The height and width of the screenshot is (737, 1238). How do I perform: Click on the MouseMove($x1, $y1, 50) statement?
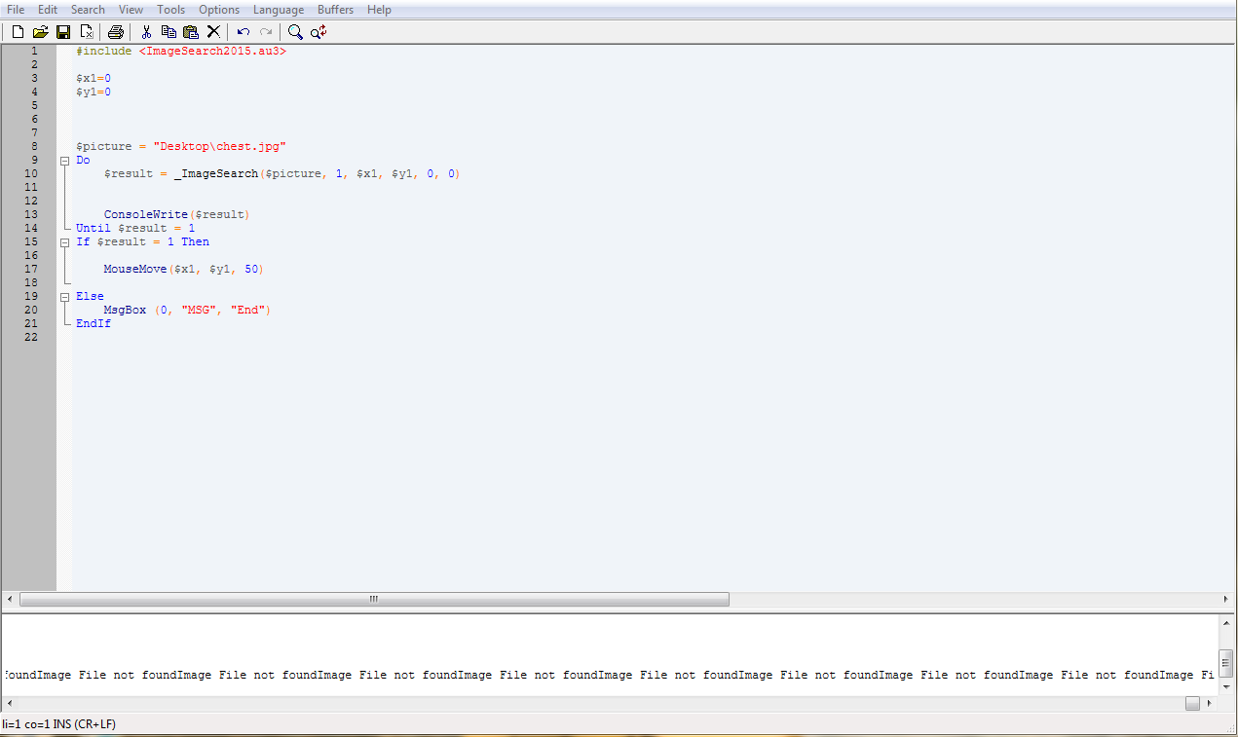click(184, 270)
